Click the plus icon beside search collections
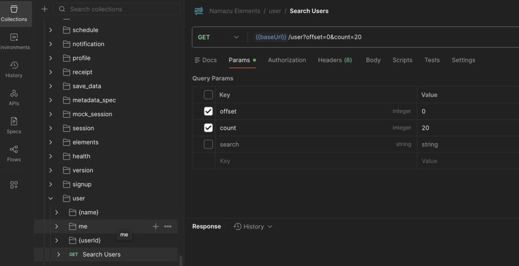Viewport: 519px width, 266px height. [x=45, y=9]
